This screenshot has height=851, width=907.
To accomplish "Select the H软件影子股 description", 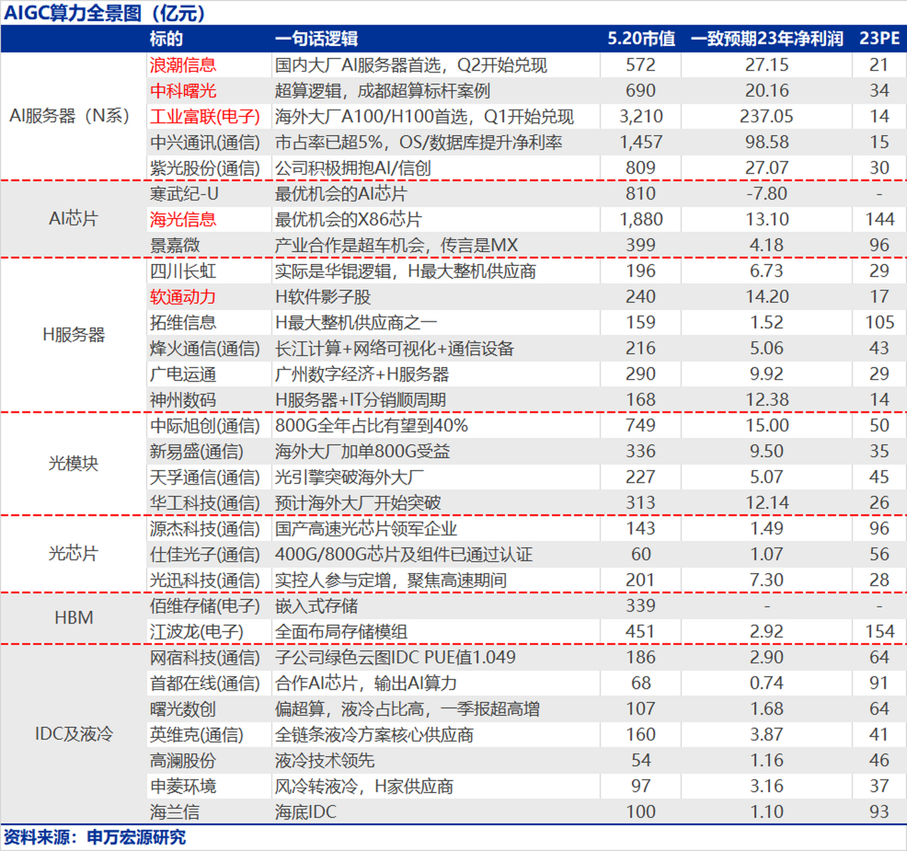I will point(323,297).
